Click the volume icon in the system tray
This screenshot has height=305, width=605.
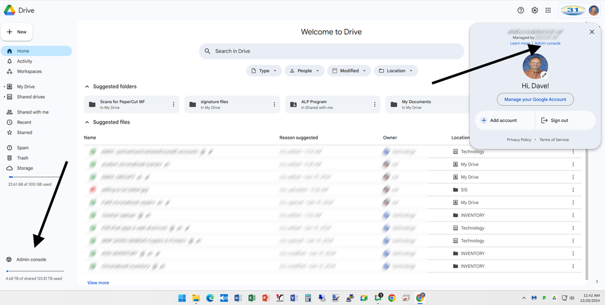(573, 298)
